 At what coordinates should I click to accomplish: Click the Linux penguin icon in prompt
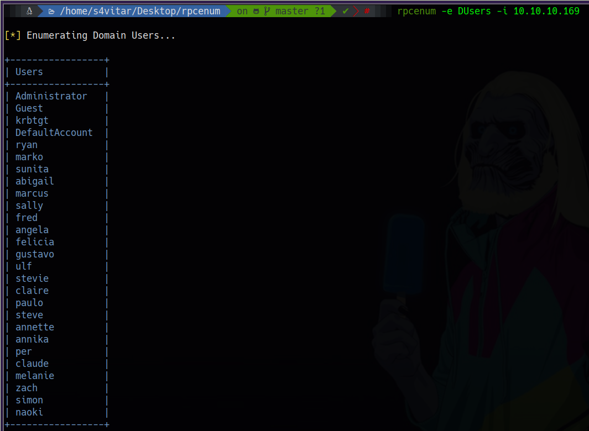[x=29, y=11]
